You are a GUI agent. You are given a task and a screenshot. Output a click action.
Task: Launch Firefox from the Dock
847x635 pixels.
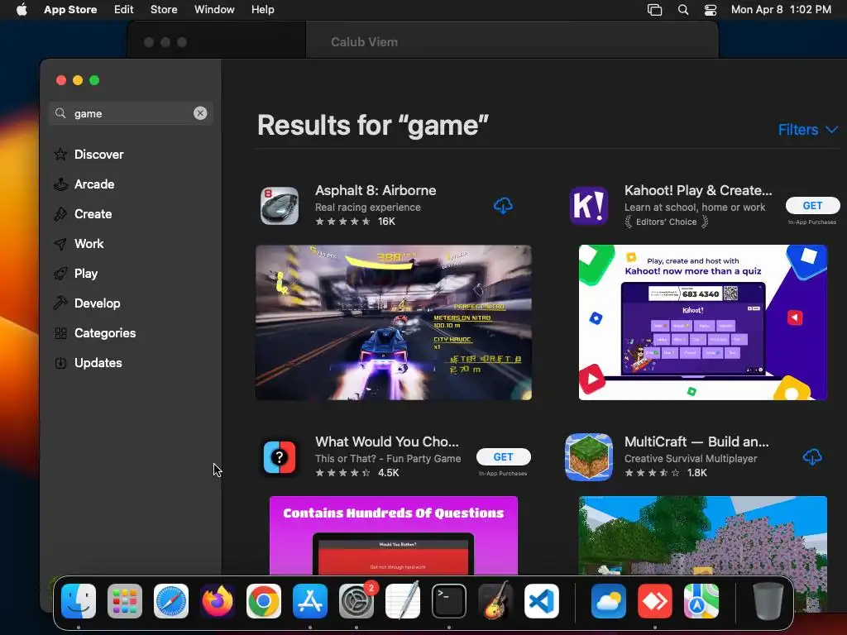pos(218,601)
